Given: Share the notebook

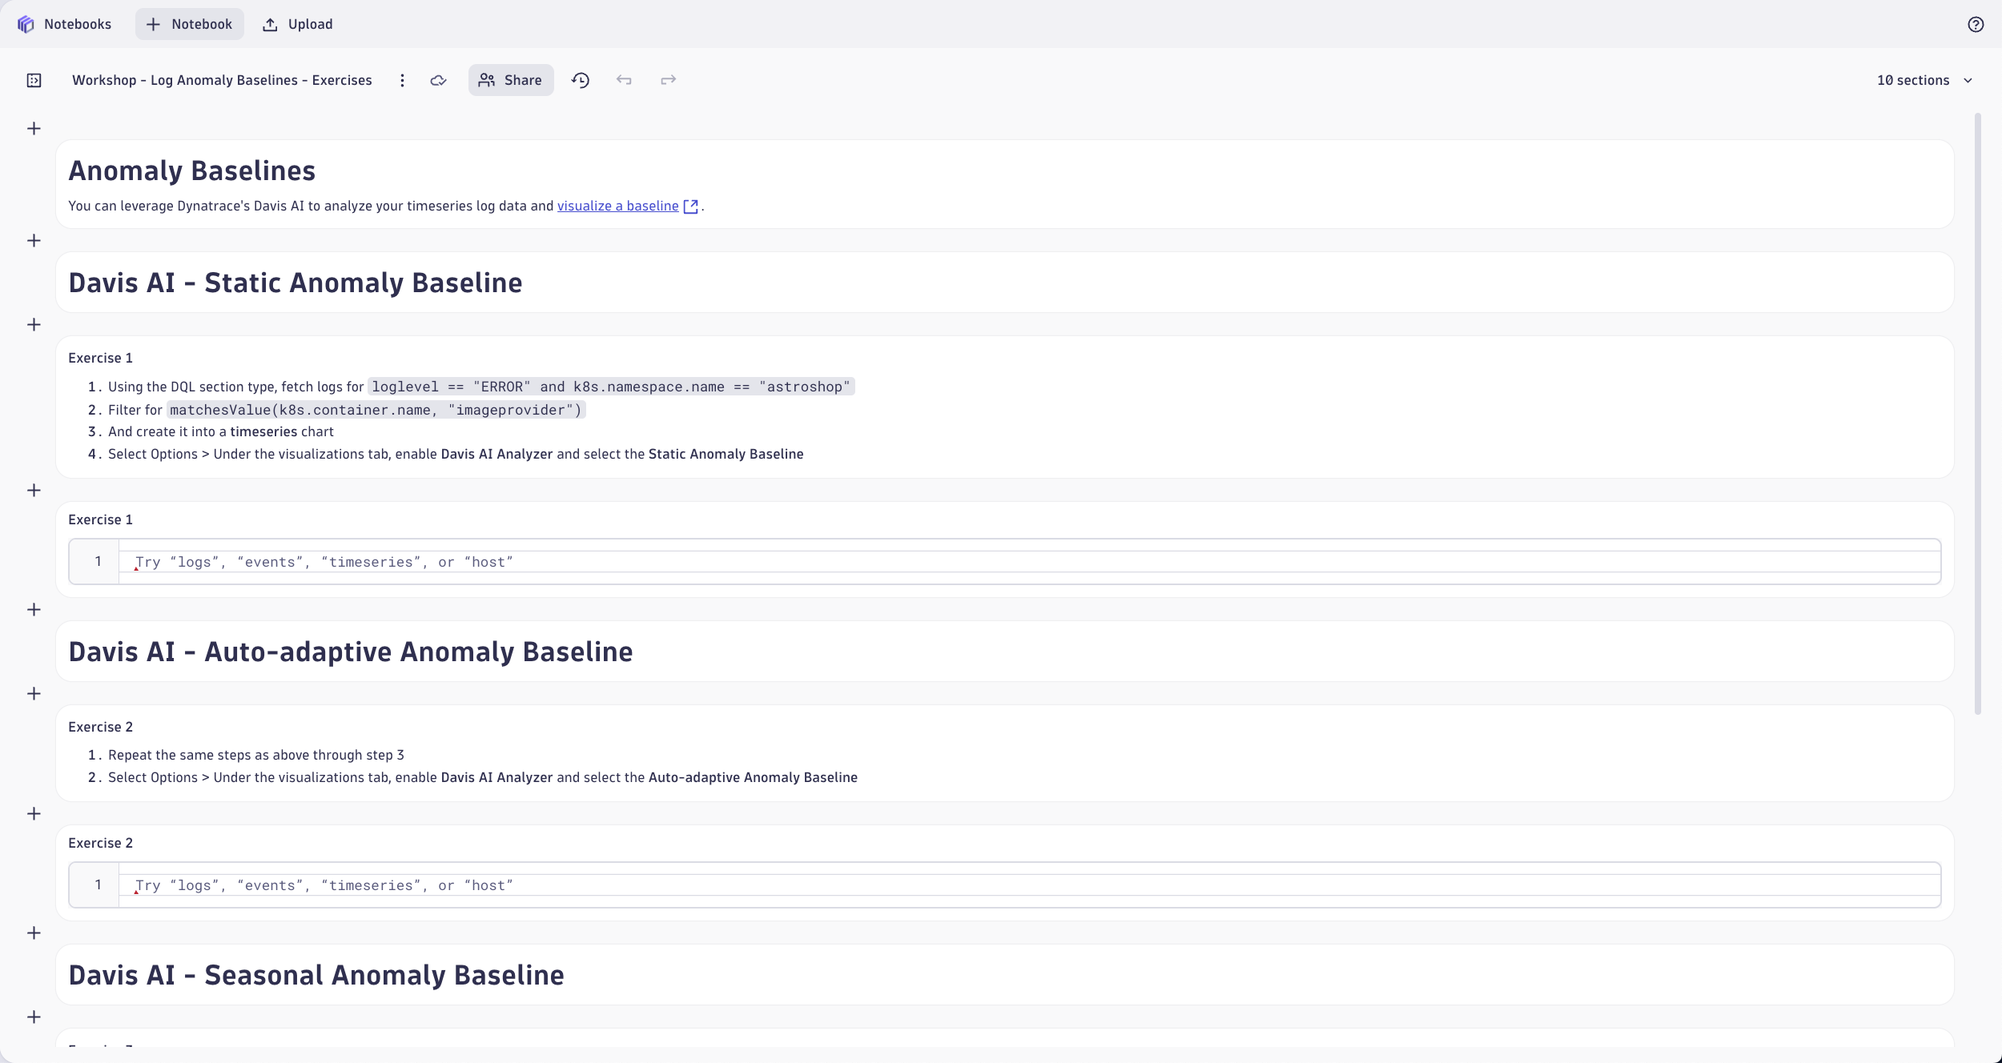Looking at the screenshot, I should point(511,80).
